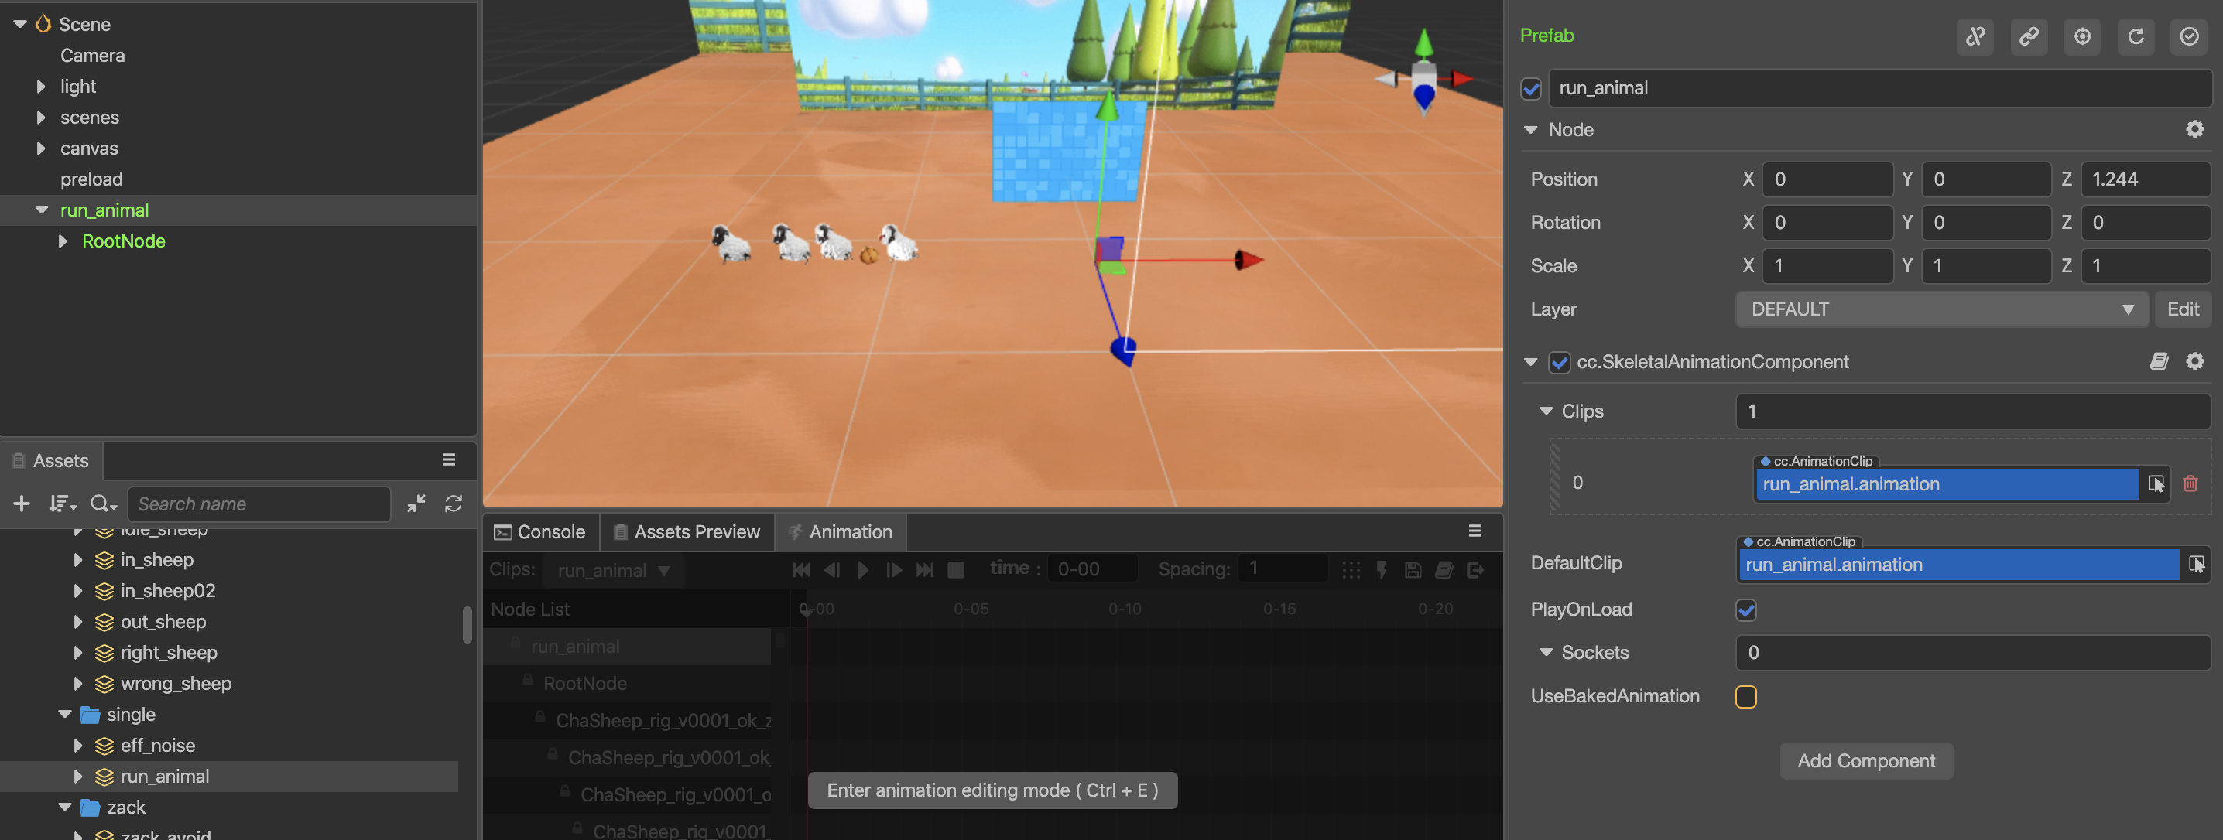
Task: Expand the RootNode tree item
Action: tap(62, 241)
